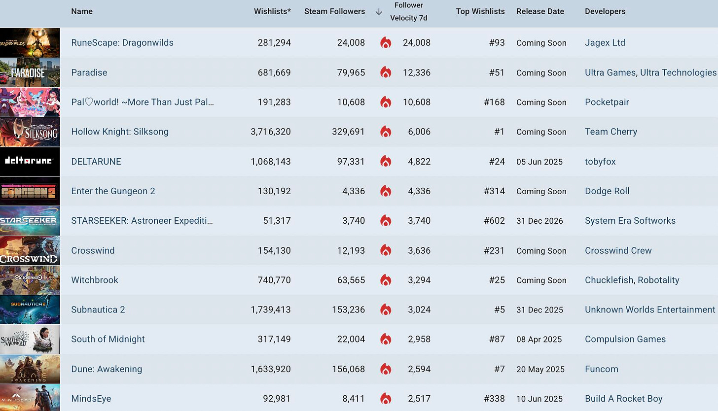The width and height of the screenshot is (718, 411).
Task: Sort by Top Wishlists column header
Action: 480,11
